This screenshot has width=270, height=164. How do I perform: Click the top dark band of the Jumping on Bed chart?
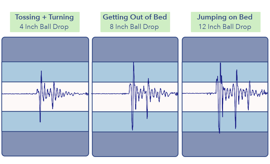coord(225,49)
